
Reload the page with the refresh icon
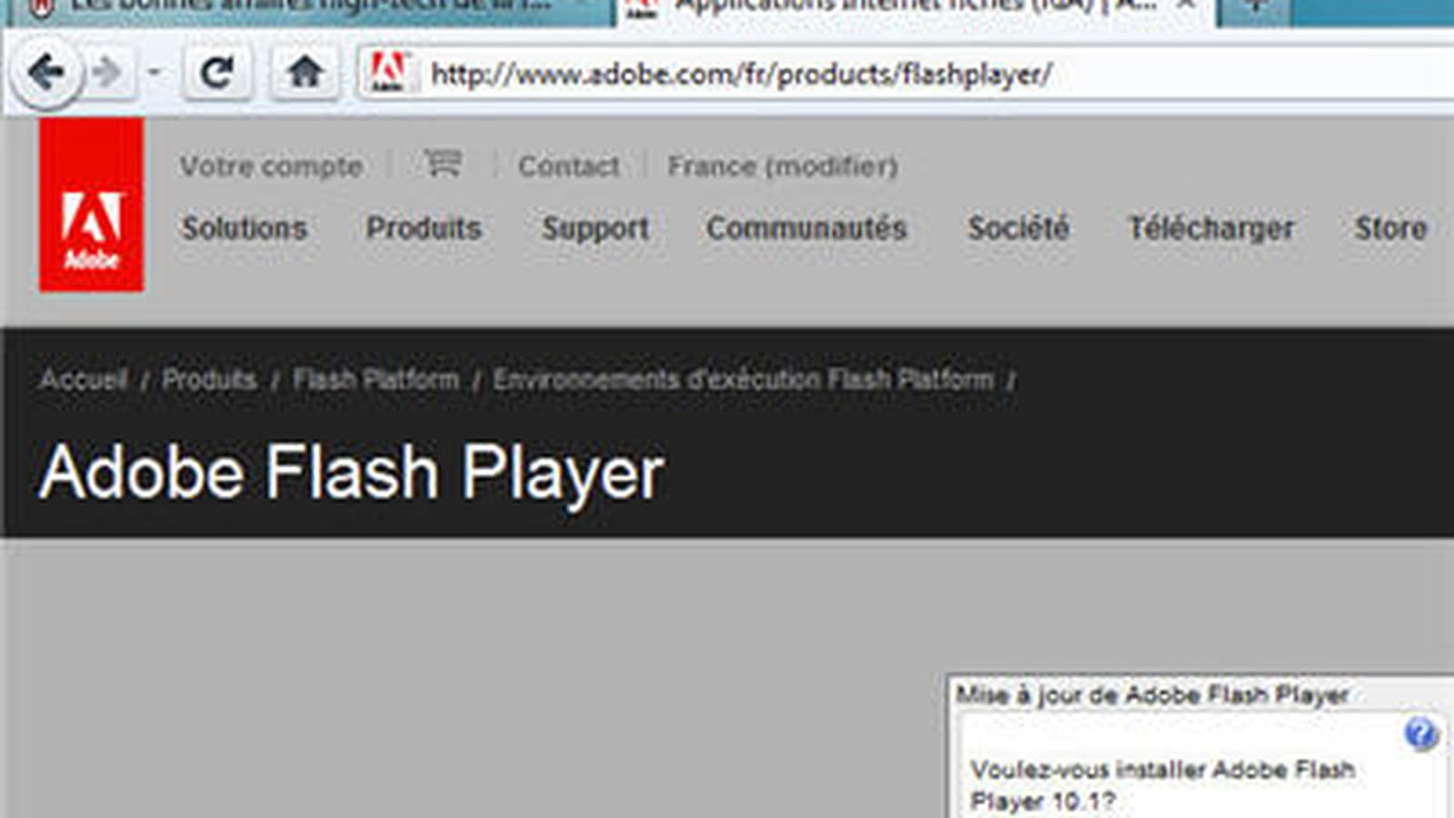pyautogui.click(x=217, y=73)
